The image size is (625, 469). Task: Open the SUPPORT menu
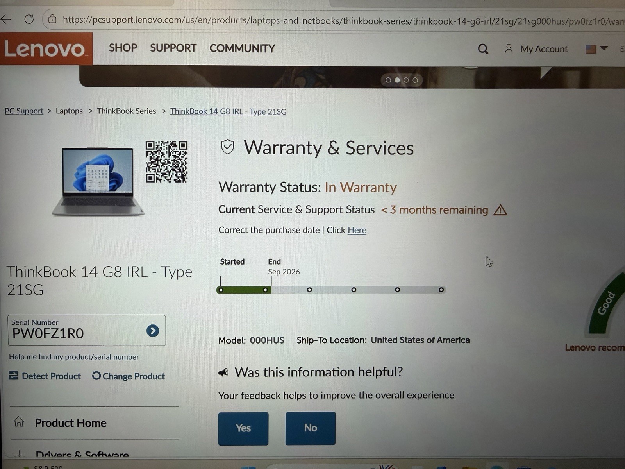point(173,48)
